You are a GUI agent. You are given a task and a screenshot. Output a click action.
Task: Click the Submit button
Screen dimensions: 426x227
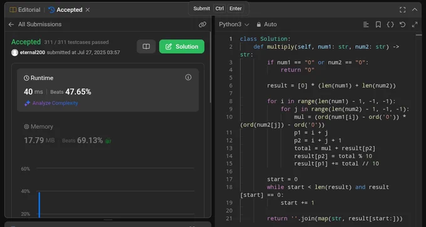click(202, 8)
